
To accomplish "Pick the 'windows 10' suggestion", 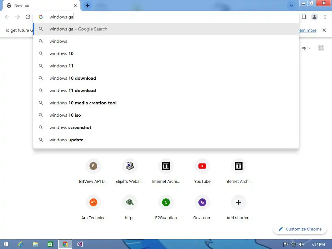I will (166, 53).
